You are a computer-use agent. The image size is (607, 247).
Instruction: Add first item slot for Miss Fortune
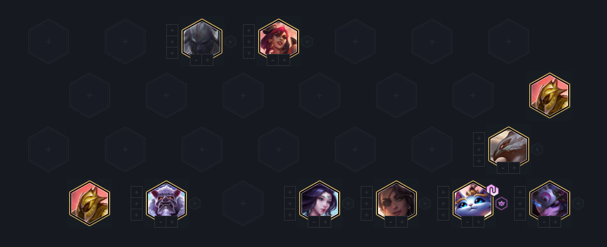[x=249, y=30]
